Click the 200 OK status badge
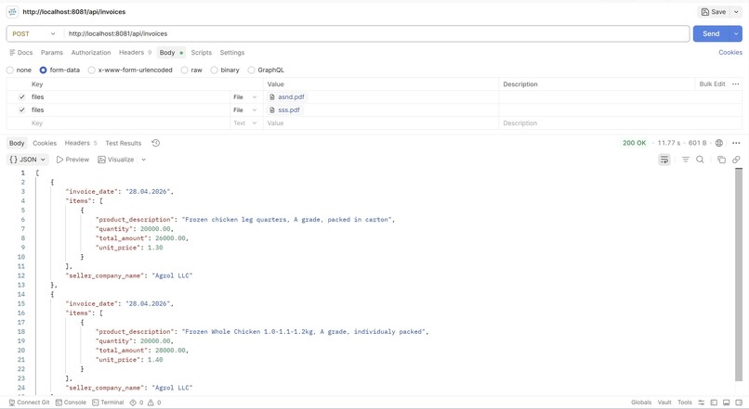Image resolution: width=749 pixels, height=409 pixels. pos(634,143)
